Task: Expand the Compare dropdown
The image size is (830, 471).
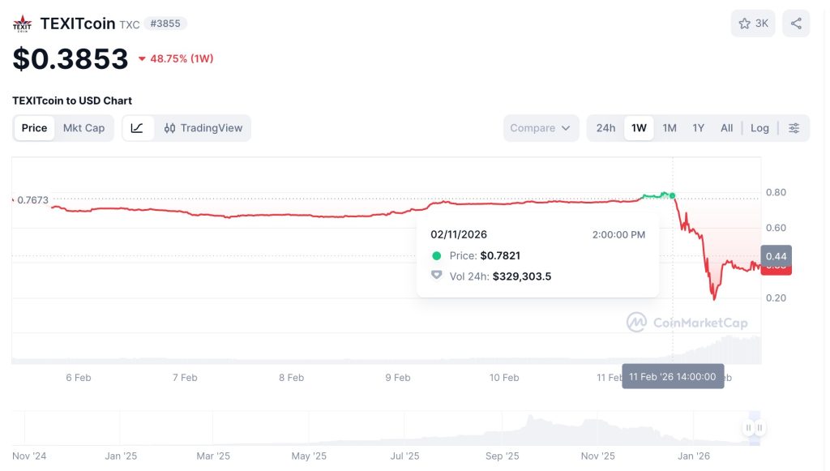Action: click(x=541, y=128)
